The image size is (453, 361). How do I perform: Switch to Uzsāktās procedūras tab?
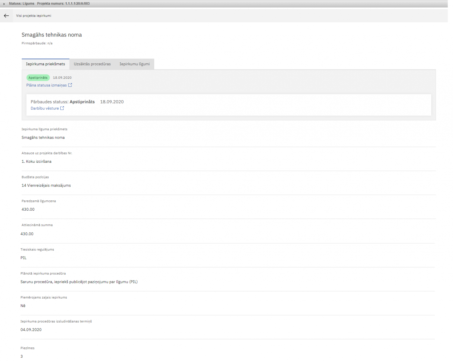coord(92,64)
